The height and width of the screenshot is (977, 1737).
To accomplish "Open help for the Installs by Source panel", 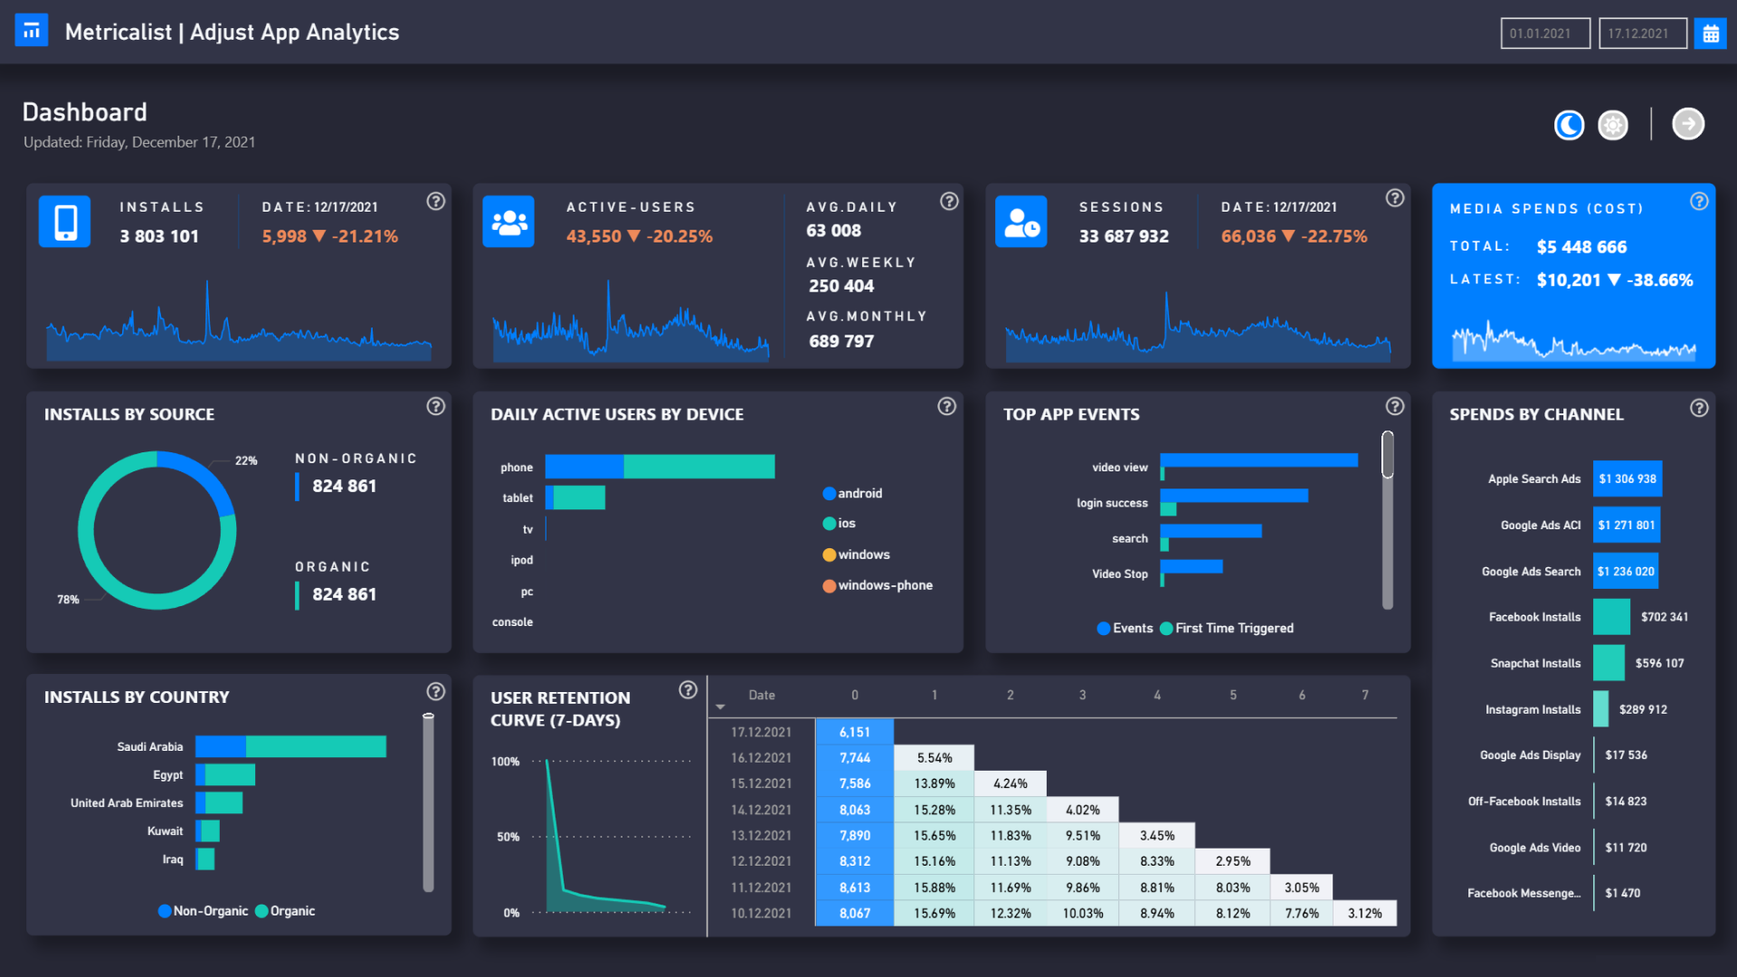I will (x=435, y=407).
